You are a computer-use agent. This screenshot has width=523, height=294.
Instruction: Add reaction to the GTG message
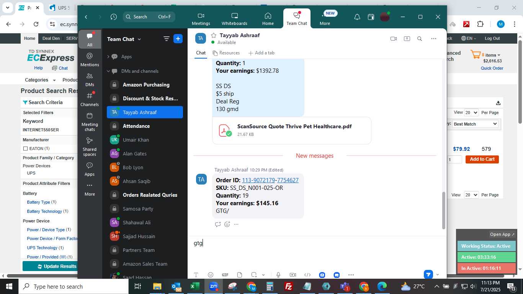click(x=227, y=224)
